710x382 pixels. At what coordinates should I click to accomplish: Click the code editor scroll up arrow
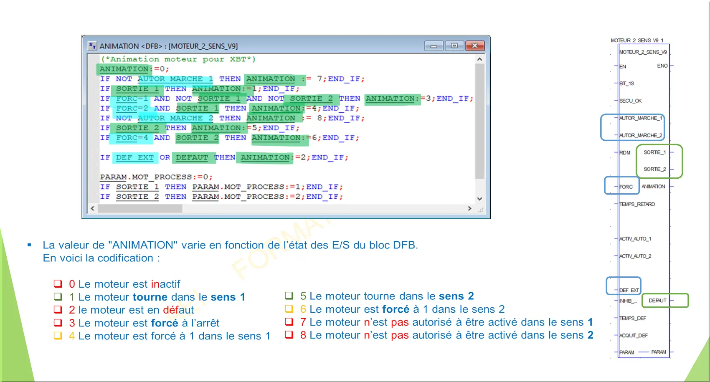[x=479, y=59]
